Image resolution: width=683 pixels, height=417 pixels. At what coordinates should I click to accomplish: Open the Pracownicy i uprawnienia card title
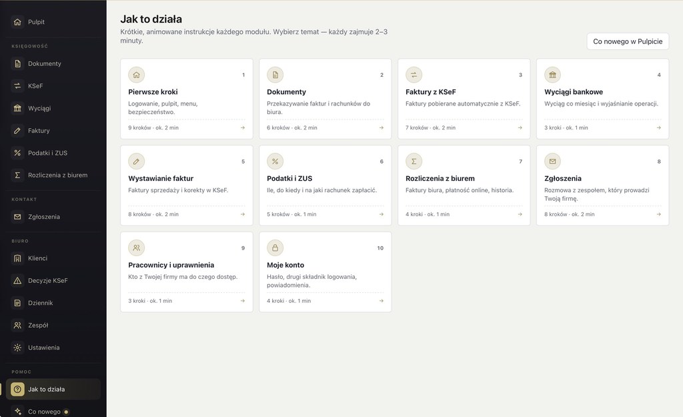pos(171,265)
